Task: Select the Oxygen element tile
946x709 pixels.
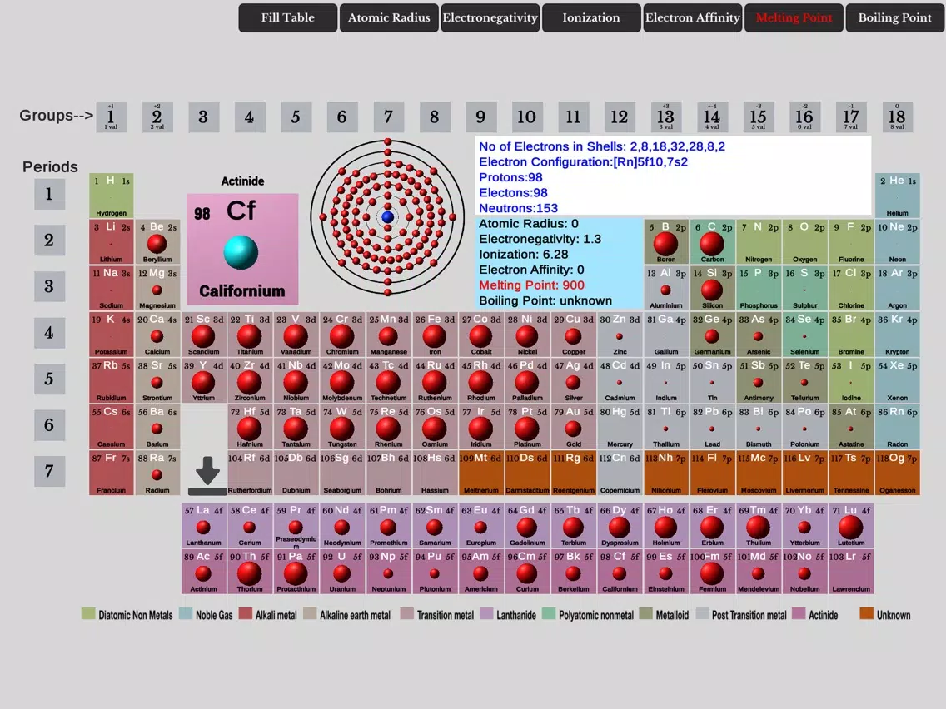Action: (804, 242)
